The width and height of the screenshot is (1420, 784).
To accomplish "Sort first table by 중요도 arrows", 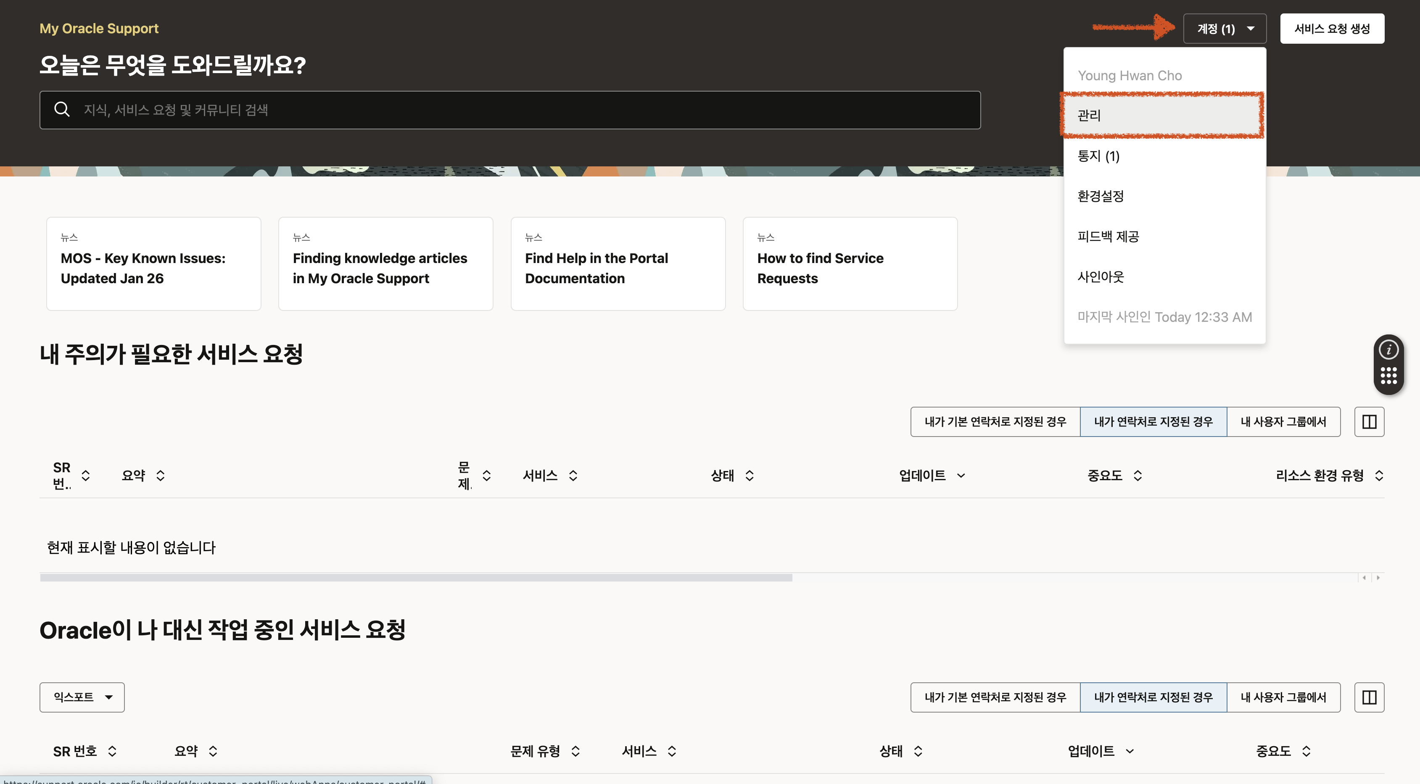I will [x=1138, y=476].
